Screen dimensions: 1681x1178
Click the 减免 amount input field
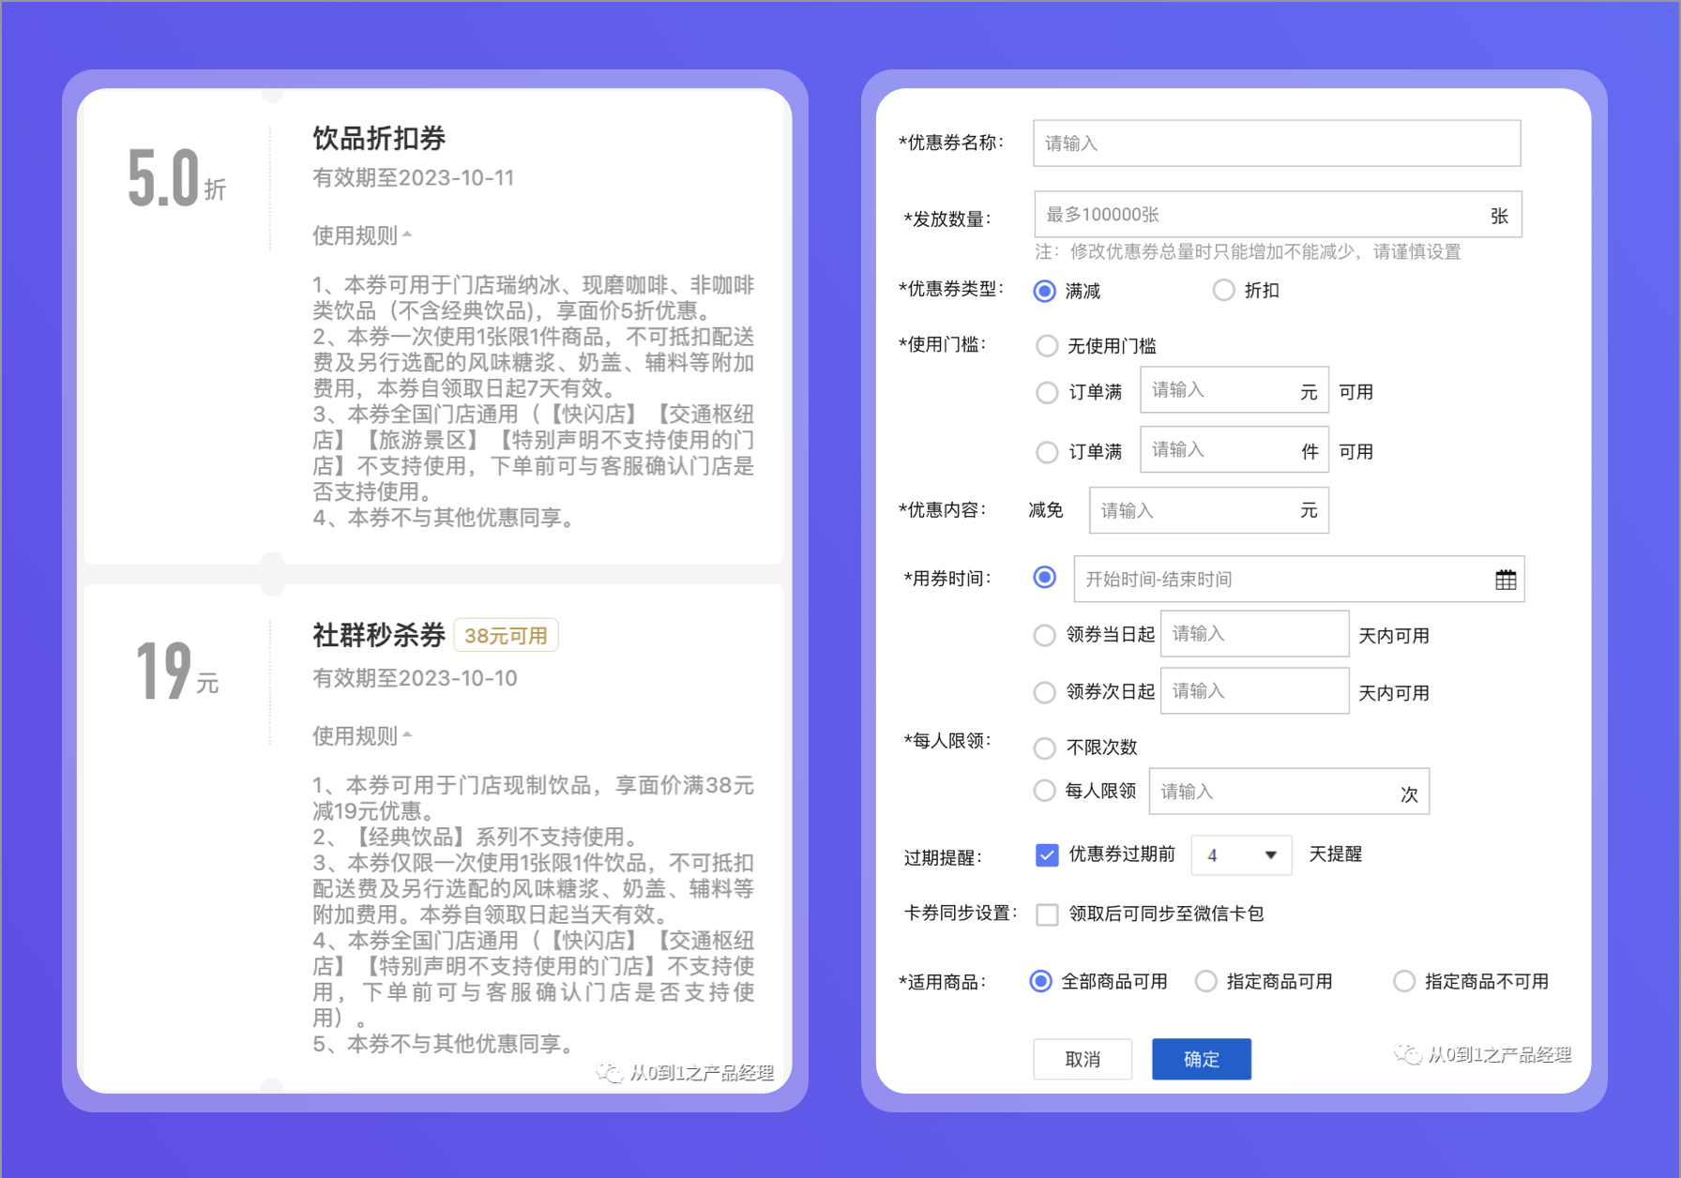click(1209, 510)
